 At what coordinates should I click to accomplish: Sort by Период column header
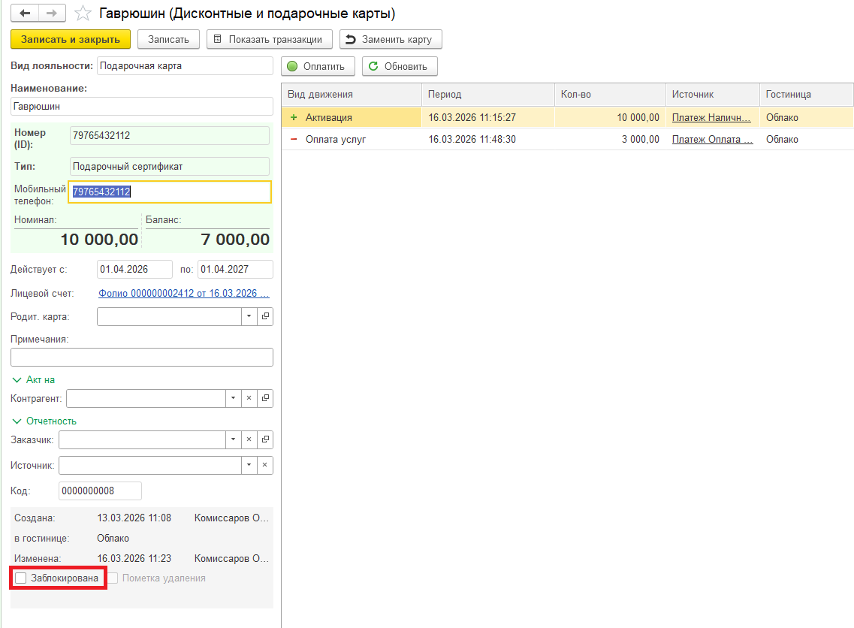click(487, 95)
